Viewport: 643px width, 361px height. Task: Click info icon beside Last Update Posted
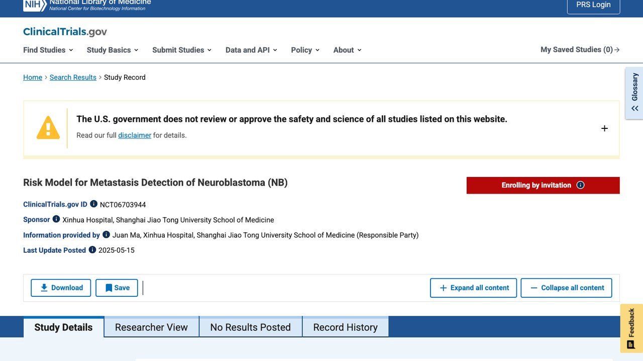tap(92, 250)
